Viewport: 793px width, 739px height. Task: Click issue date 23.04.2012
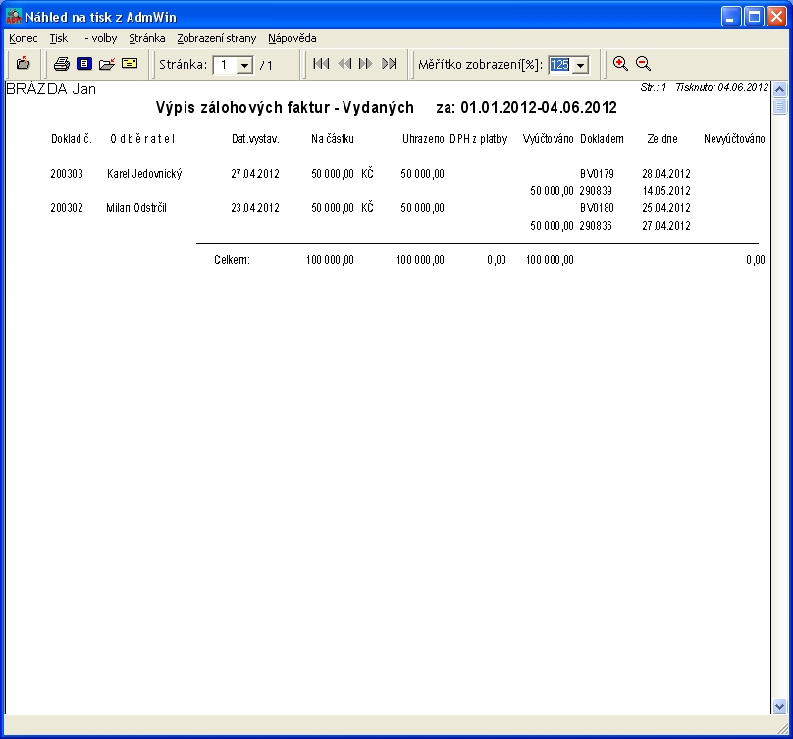[x=255, y=208]
